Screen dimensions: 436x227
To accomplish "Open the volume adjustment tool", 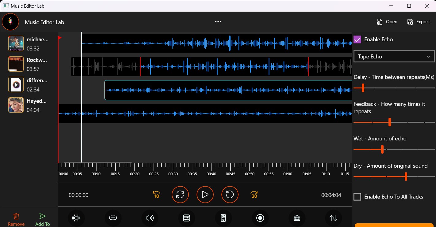I will (x=150, y=218).
